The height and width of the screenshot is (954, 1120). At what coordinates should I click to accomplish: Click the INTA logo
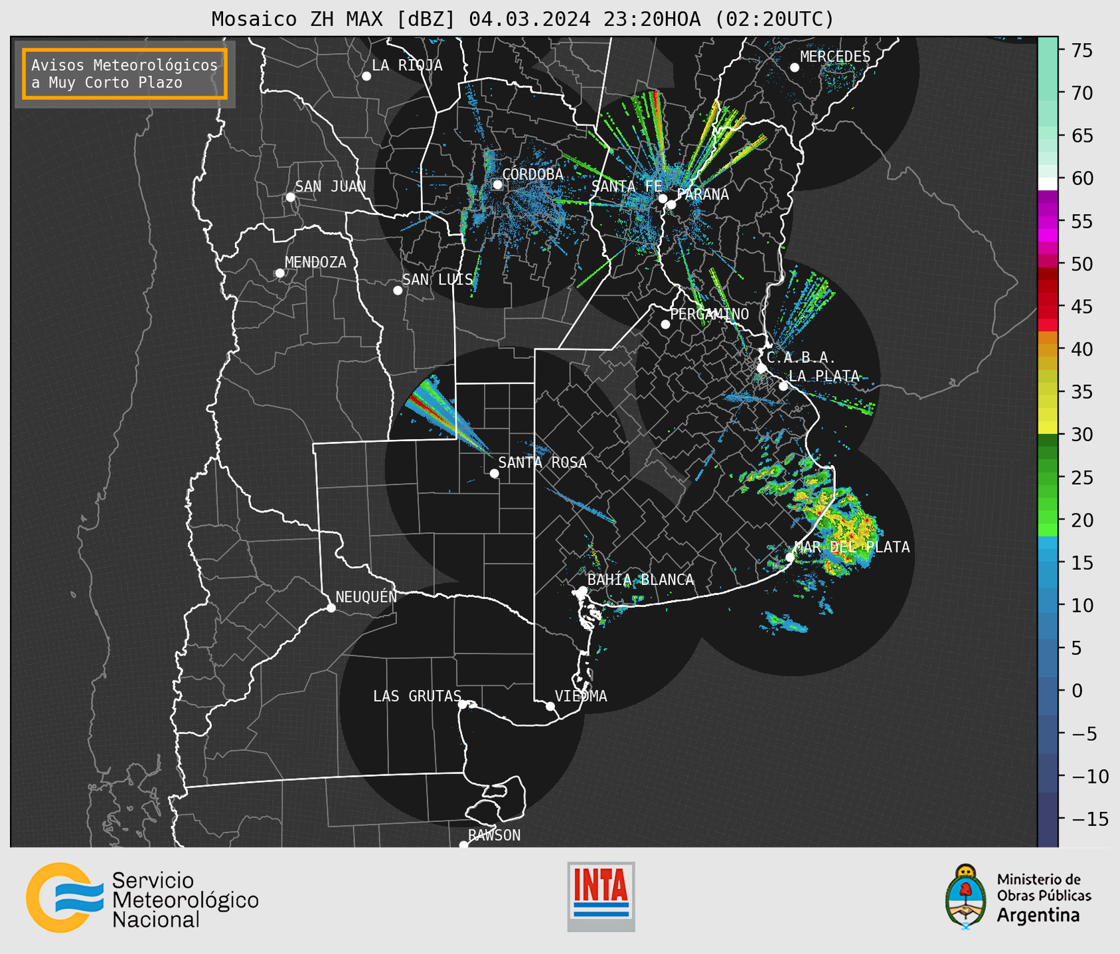[x=601, y=896]
